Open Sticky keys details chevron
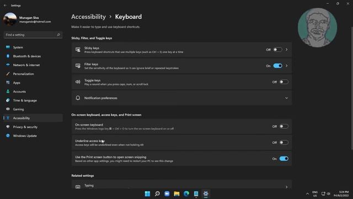This screenshot has height=199, width=353. tap(287, 50)
